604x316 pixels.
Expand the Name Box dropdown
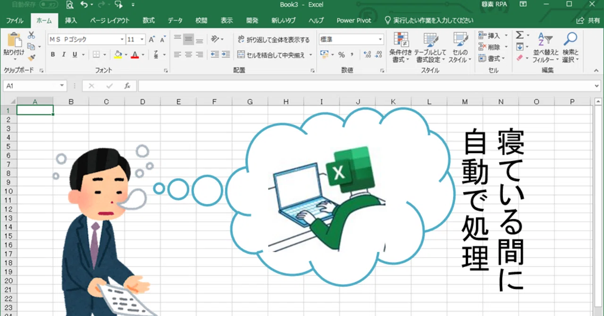point(62,86)
